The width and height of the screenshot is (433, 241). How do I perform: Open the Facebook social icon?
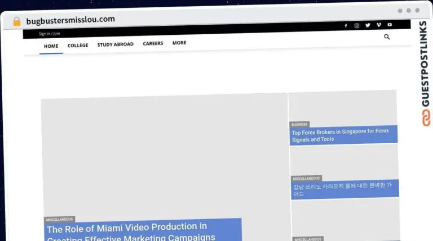point(346,25)
